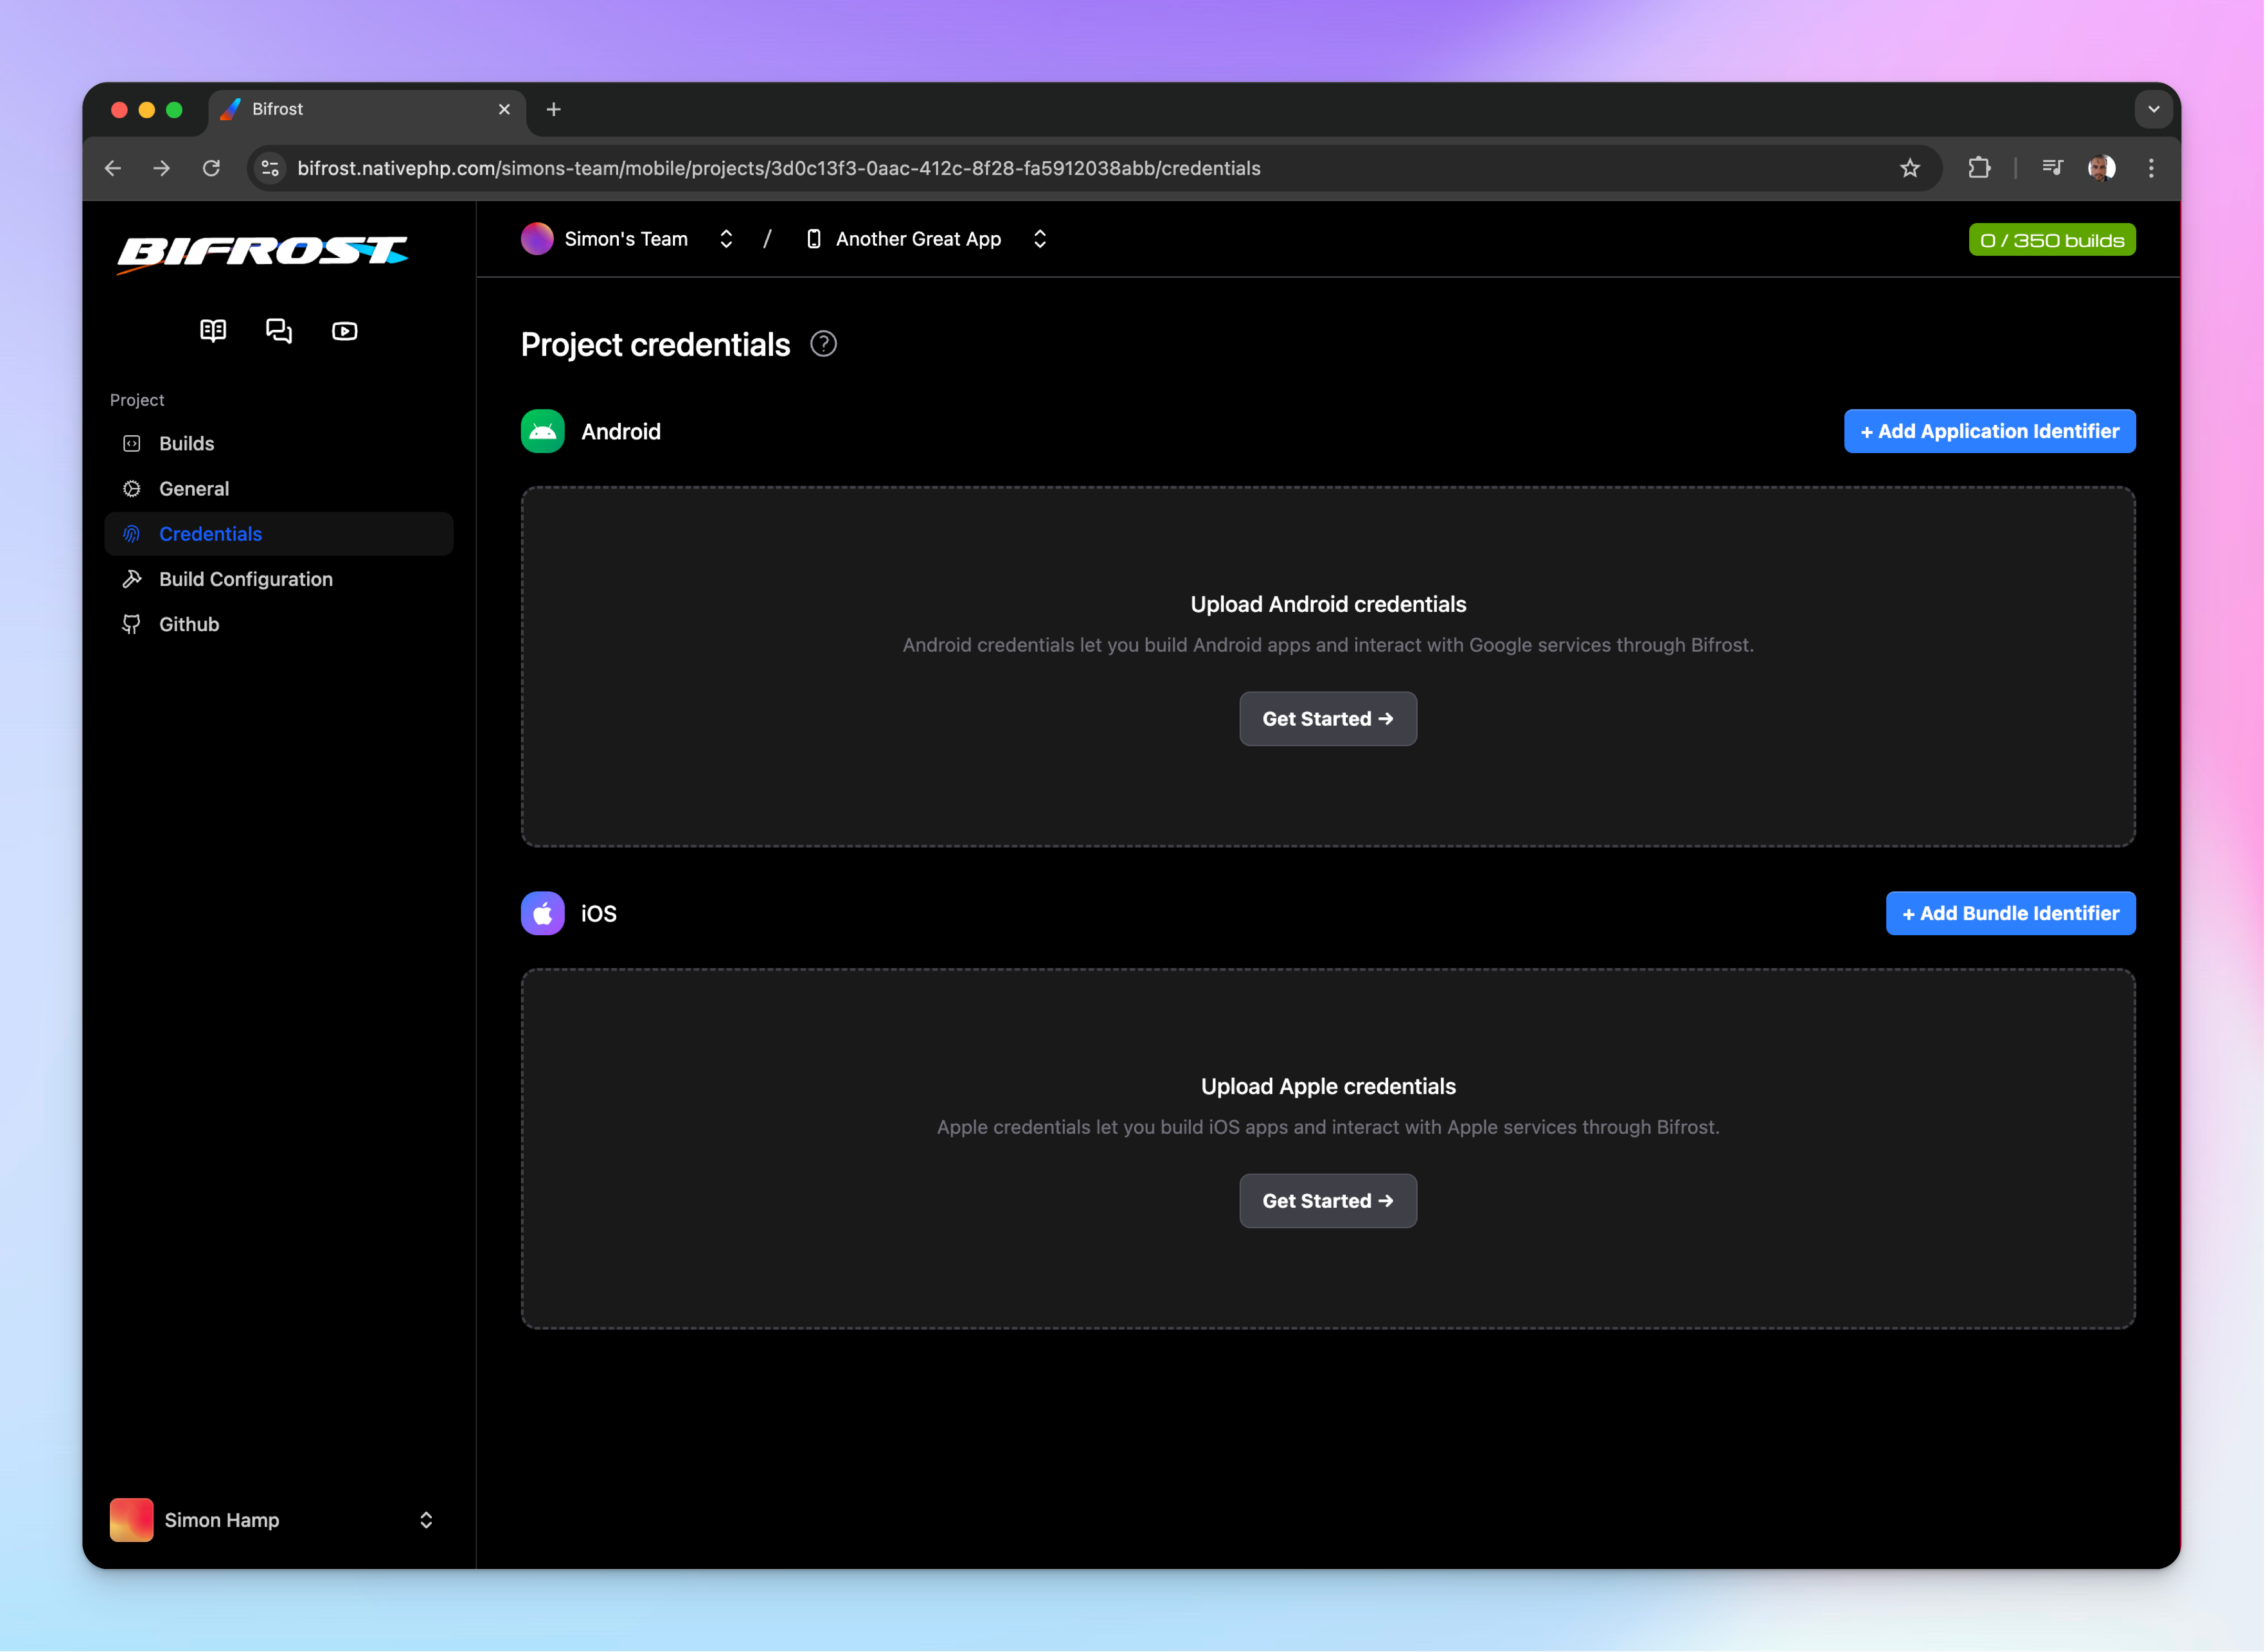Go forward with the browser forward arrow
The image size is (2265, 1652).
(161, 168)
